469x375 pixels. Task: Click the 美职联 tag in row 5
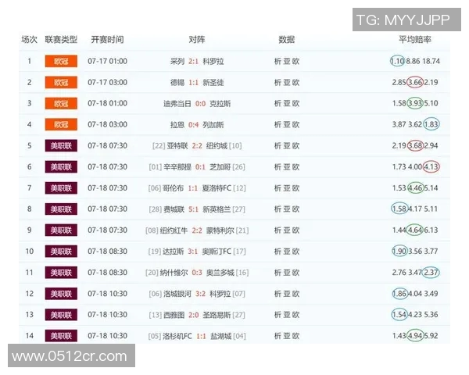(61, 145)
